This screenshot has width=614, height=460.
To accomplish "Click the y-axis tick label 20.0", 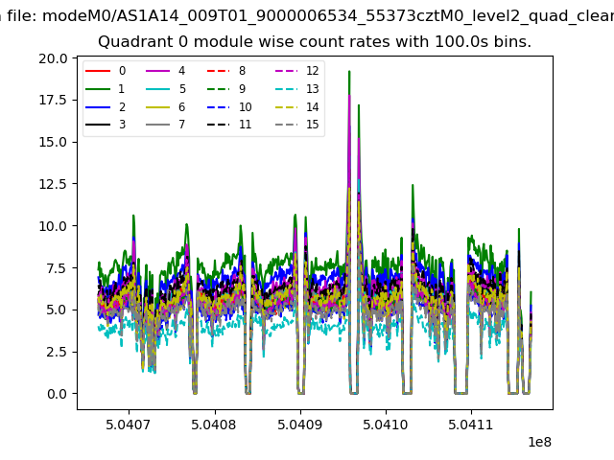I will 53,58.
